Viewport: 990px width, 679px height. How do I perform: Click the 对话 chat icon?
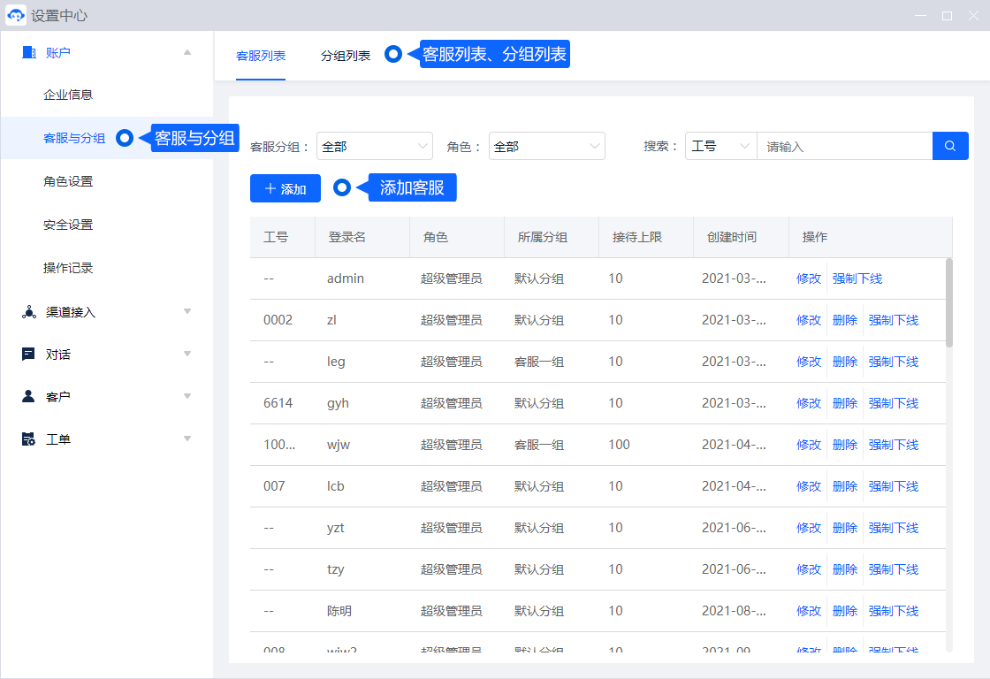28,355
